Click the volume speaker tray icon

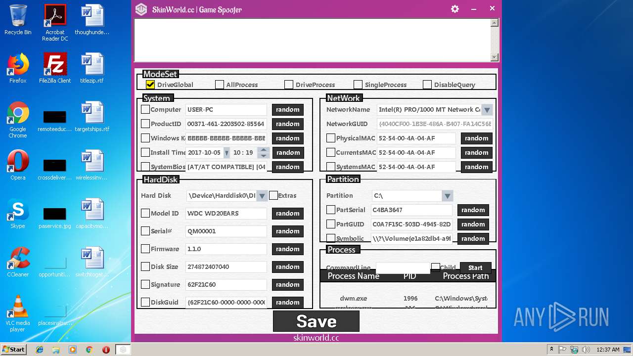(586, 350)
